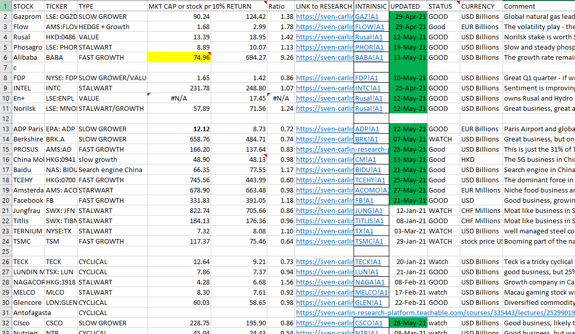This screenshot has width=575, height=334.
Task: Open BIDU!A1 intrinsic sheet link
Action: pyautogui.click(x=368, y=170)
